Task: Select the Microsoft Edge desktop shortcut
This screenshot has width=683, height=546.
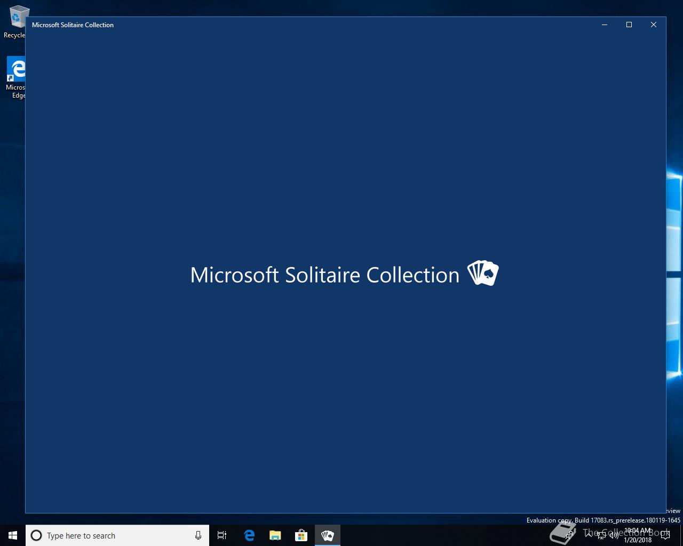Action: (15, 78)
